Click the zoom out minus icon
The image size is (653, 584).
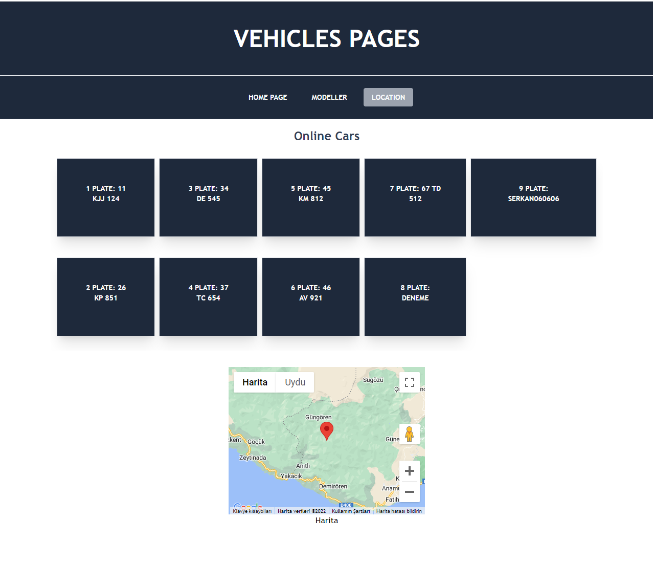(409, 491)
